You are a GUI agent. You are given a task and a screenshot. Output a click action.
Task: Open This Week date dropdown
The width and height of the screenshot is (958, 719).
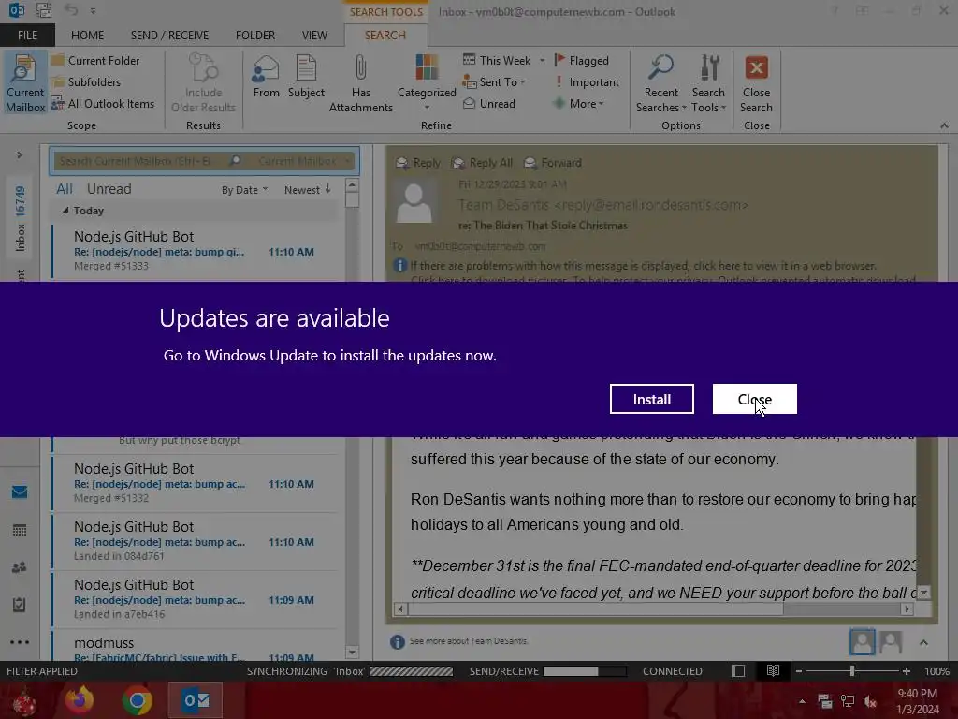coord(503,61)
